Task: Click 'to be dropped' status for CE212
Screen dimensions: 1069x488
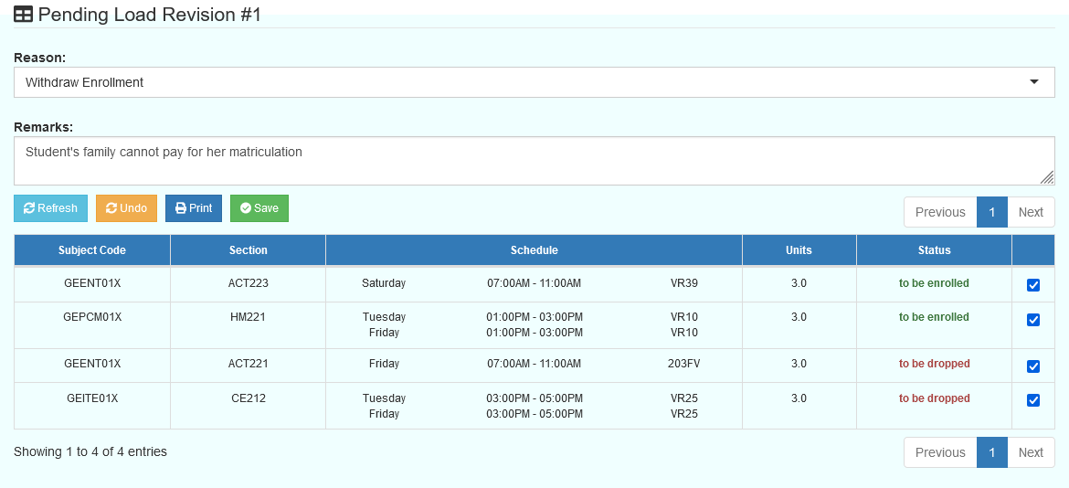Action: pyautogui.click(x=934, y=398)
